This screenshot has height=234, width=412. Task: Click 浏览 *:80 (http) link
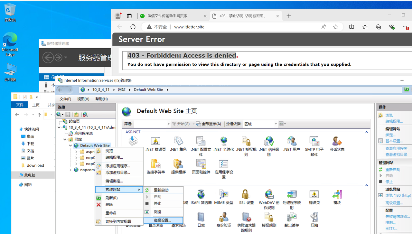tap(398, 195)
